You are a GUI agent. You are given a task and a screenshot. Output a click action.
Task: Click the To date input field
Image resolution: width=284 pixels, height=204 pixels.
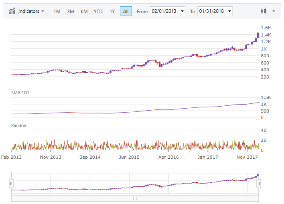[211, 11]
